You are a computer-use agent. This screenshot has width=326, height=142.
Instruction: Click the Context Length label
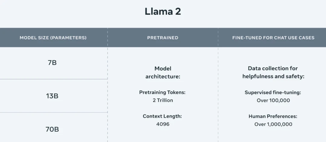162,116
